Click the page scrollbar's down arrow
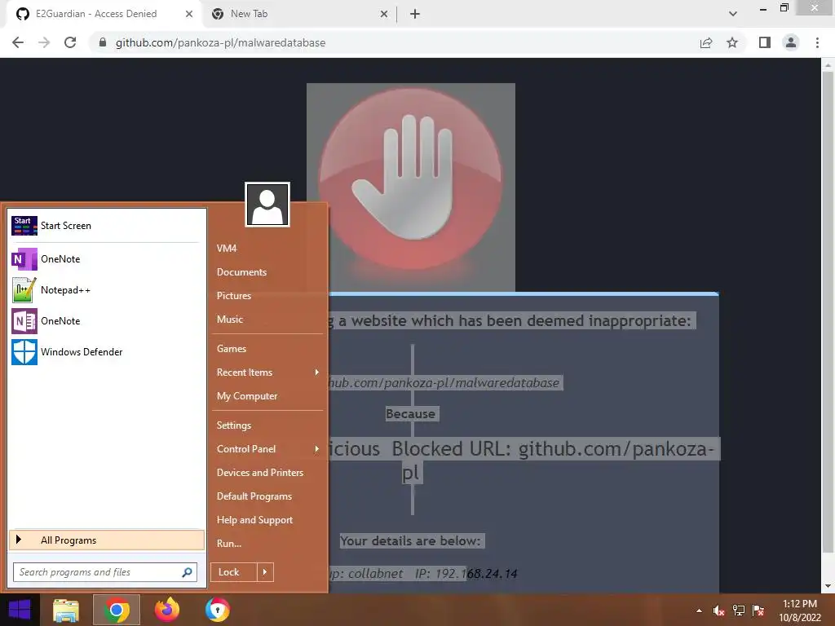 [828, 586]
